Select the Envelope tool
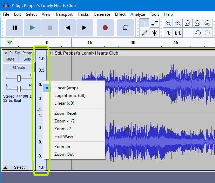This screenshot has height=183, width=215. [154, 23]
